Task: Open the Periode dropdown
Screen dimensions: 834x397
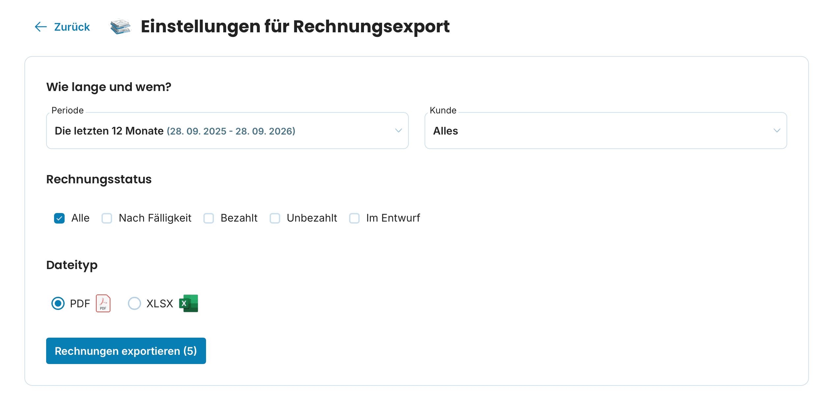Action: [x=227, y=131]
